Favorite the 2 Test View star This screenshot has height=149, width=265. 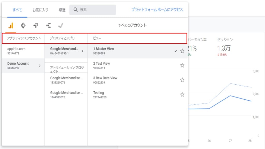point(182,65)
